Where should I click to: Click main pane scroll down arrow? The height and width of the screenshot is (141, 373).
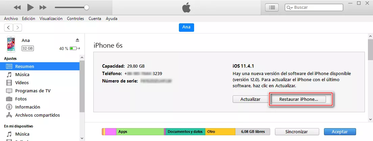tap(371, 119)
